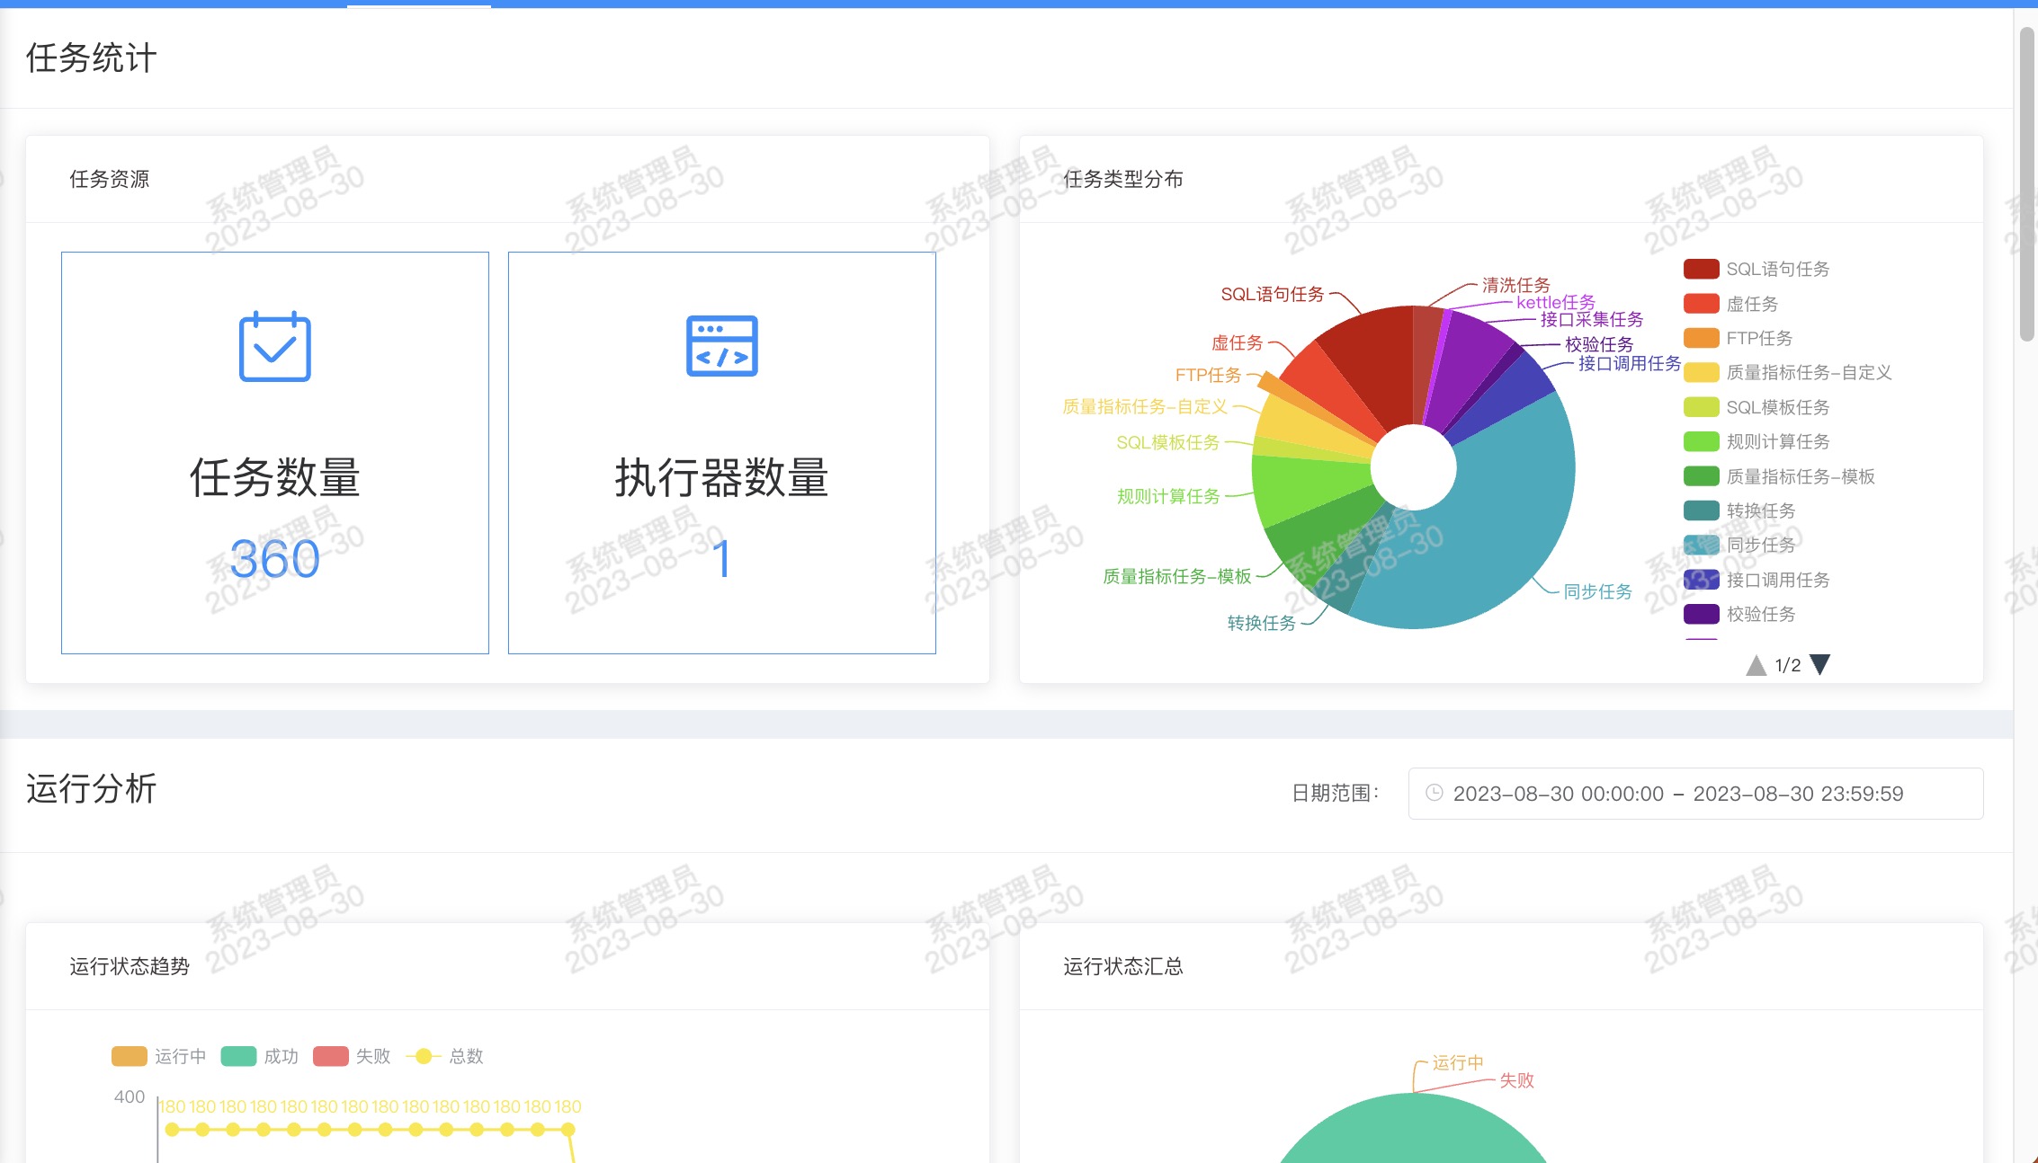The height and width of the screenshot is (1163, 2038).
Task: Toggle 质量指标任务-自定义 legend item
Action: click(x=1787, y=372)
